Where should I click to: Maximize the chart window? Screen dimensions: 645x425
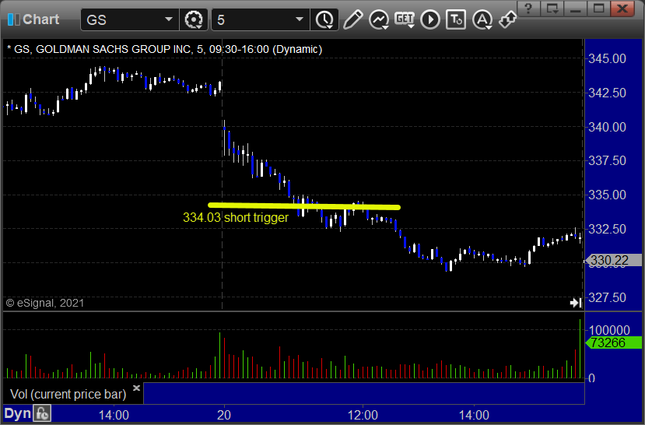coord(599,9)
